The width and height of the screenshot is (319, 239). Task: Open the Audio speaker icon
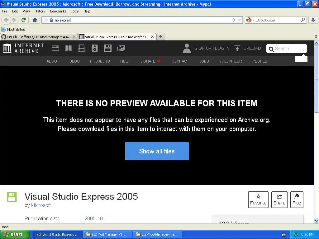(x=95, y=48)
